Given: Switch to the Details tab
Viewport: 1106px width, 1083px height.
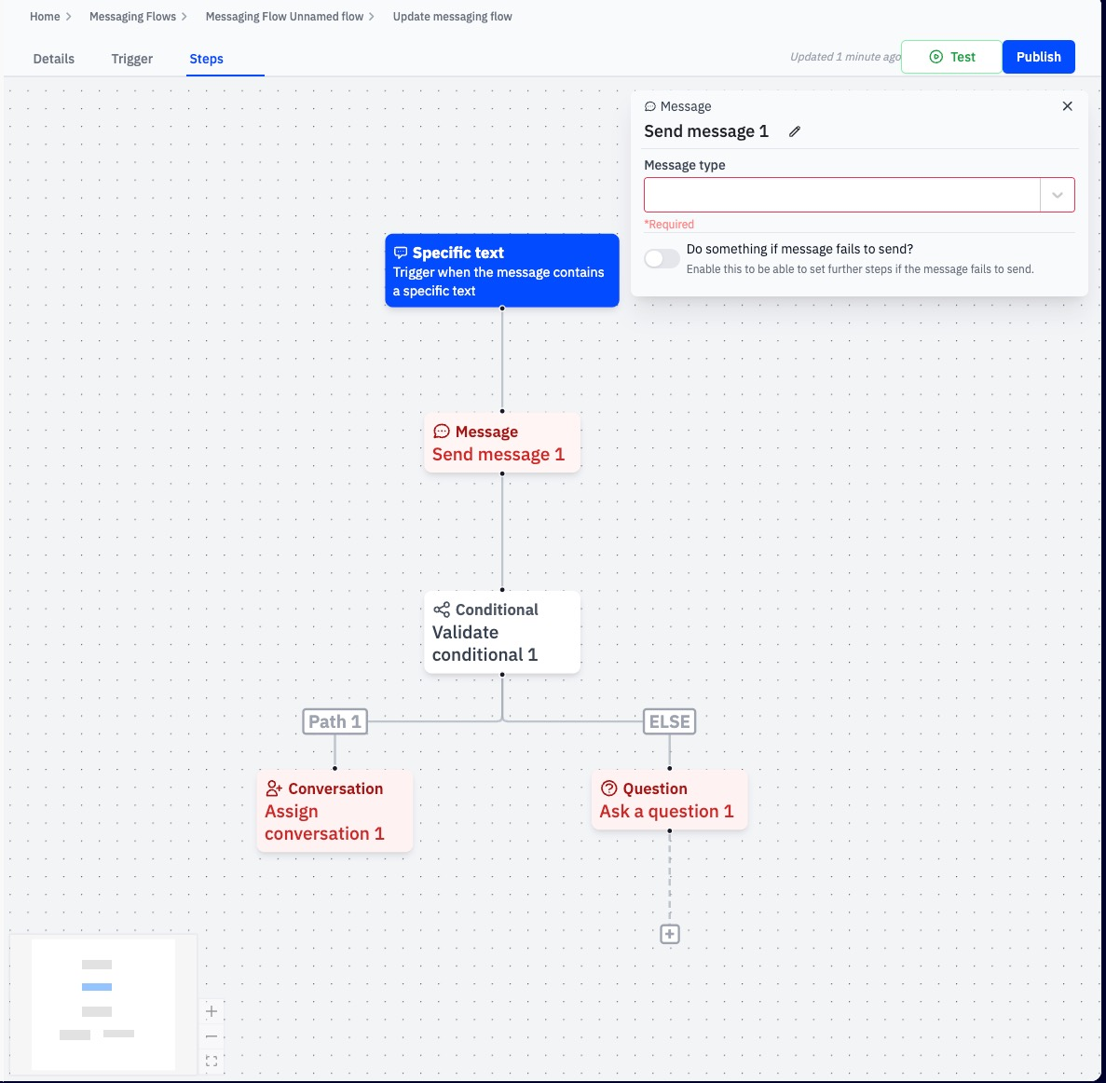Looking at the screenshot, I should [x=53, y=58].
